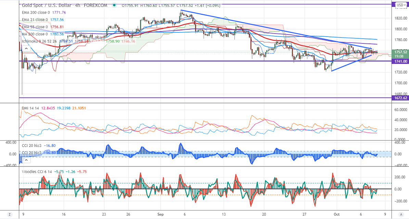Click the Z timezone button

[10, 215]
